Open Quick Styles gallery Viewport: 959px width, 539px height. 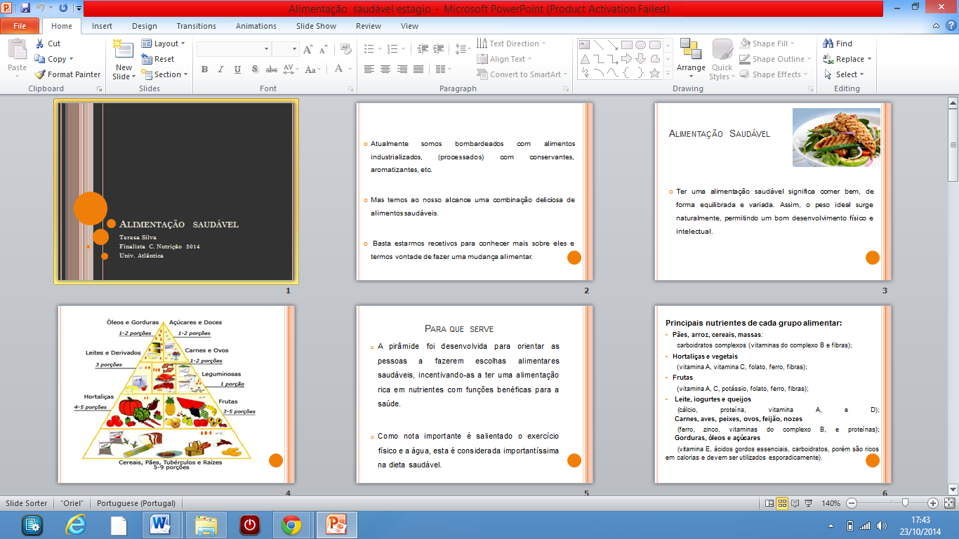tap(722, 59)
